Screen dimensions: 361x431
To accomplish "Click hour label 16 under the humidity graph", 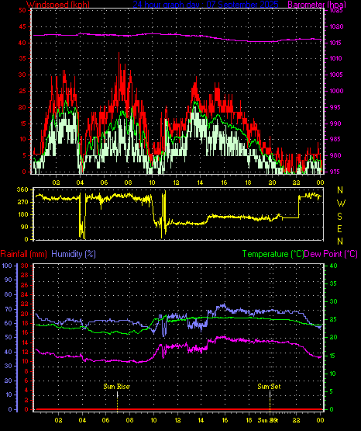I will coord(225,420).
